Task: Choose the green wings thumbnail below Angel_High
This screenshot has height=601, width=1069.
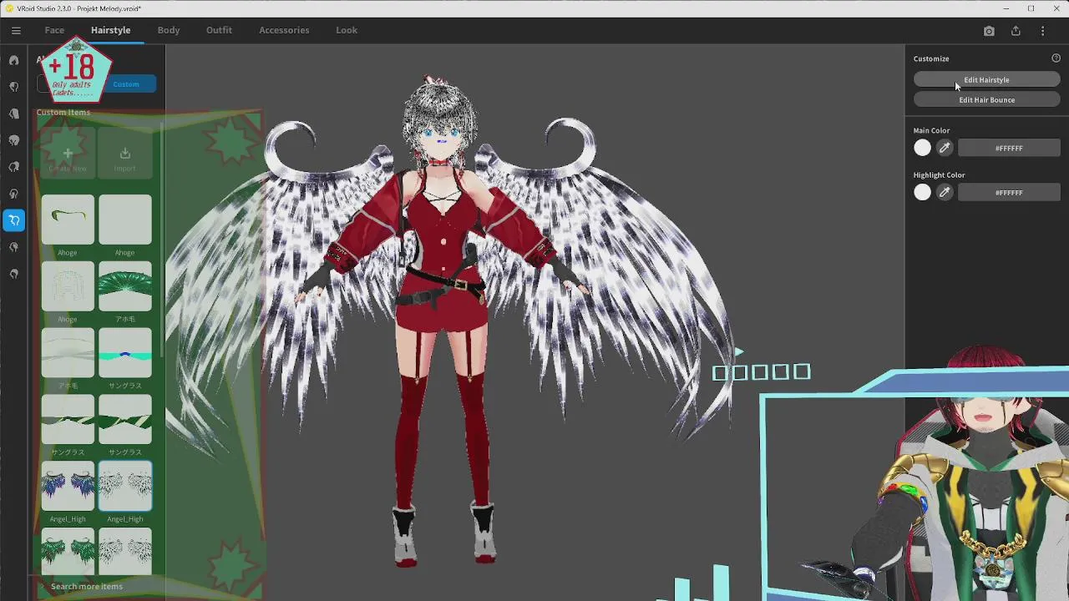Action: tap(68, 551)
